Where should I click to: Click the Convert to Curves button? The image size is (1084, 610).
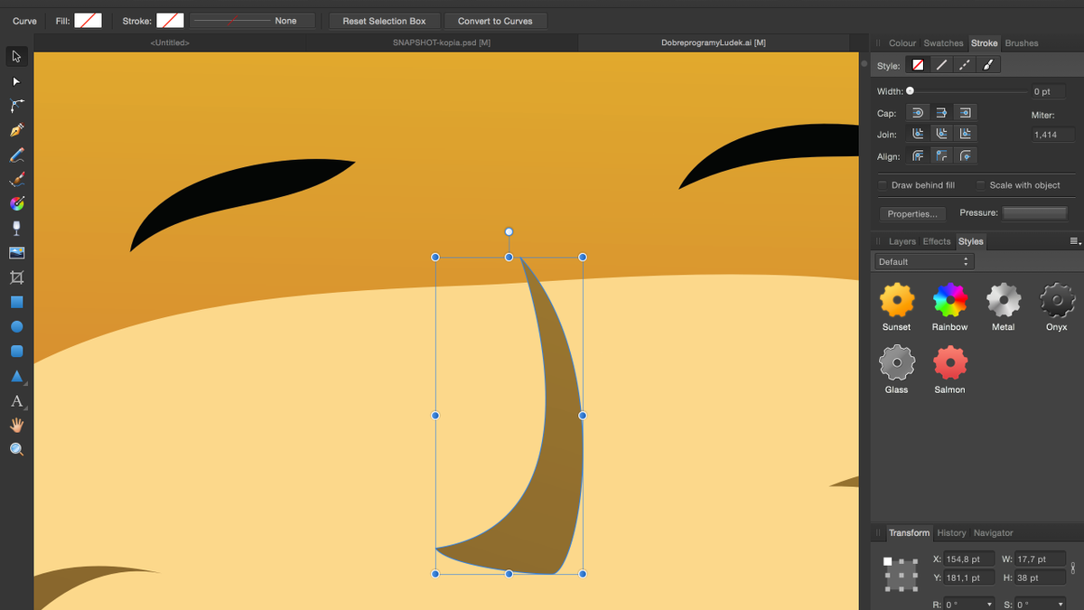click(x=495, y=20)
